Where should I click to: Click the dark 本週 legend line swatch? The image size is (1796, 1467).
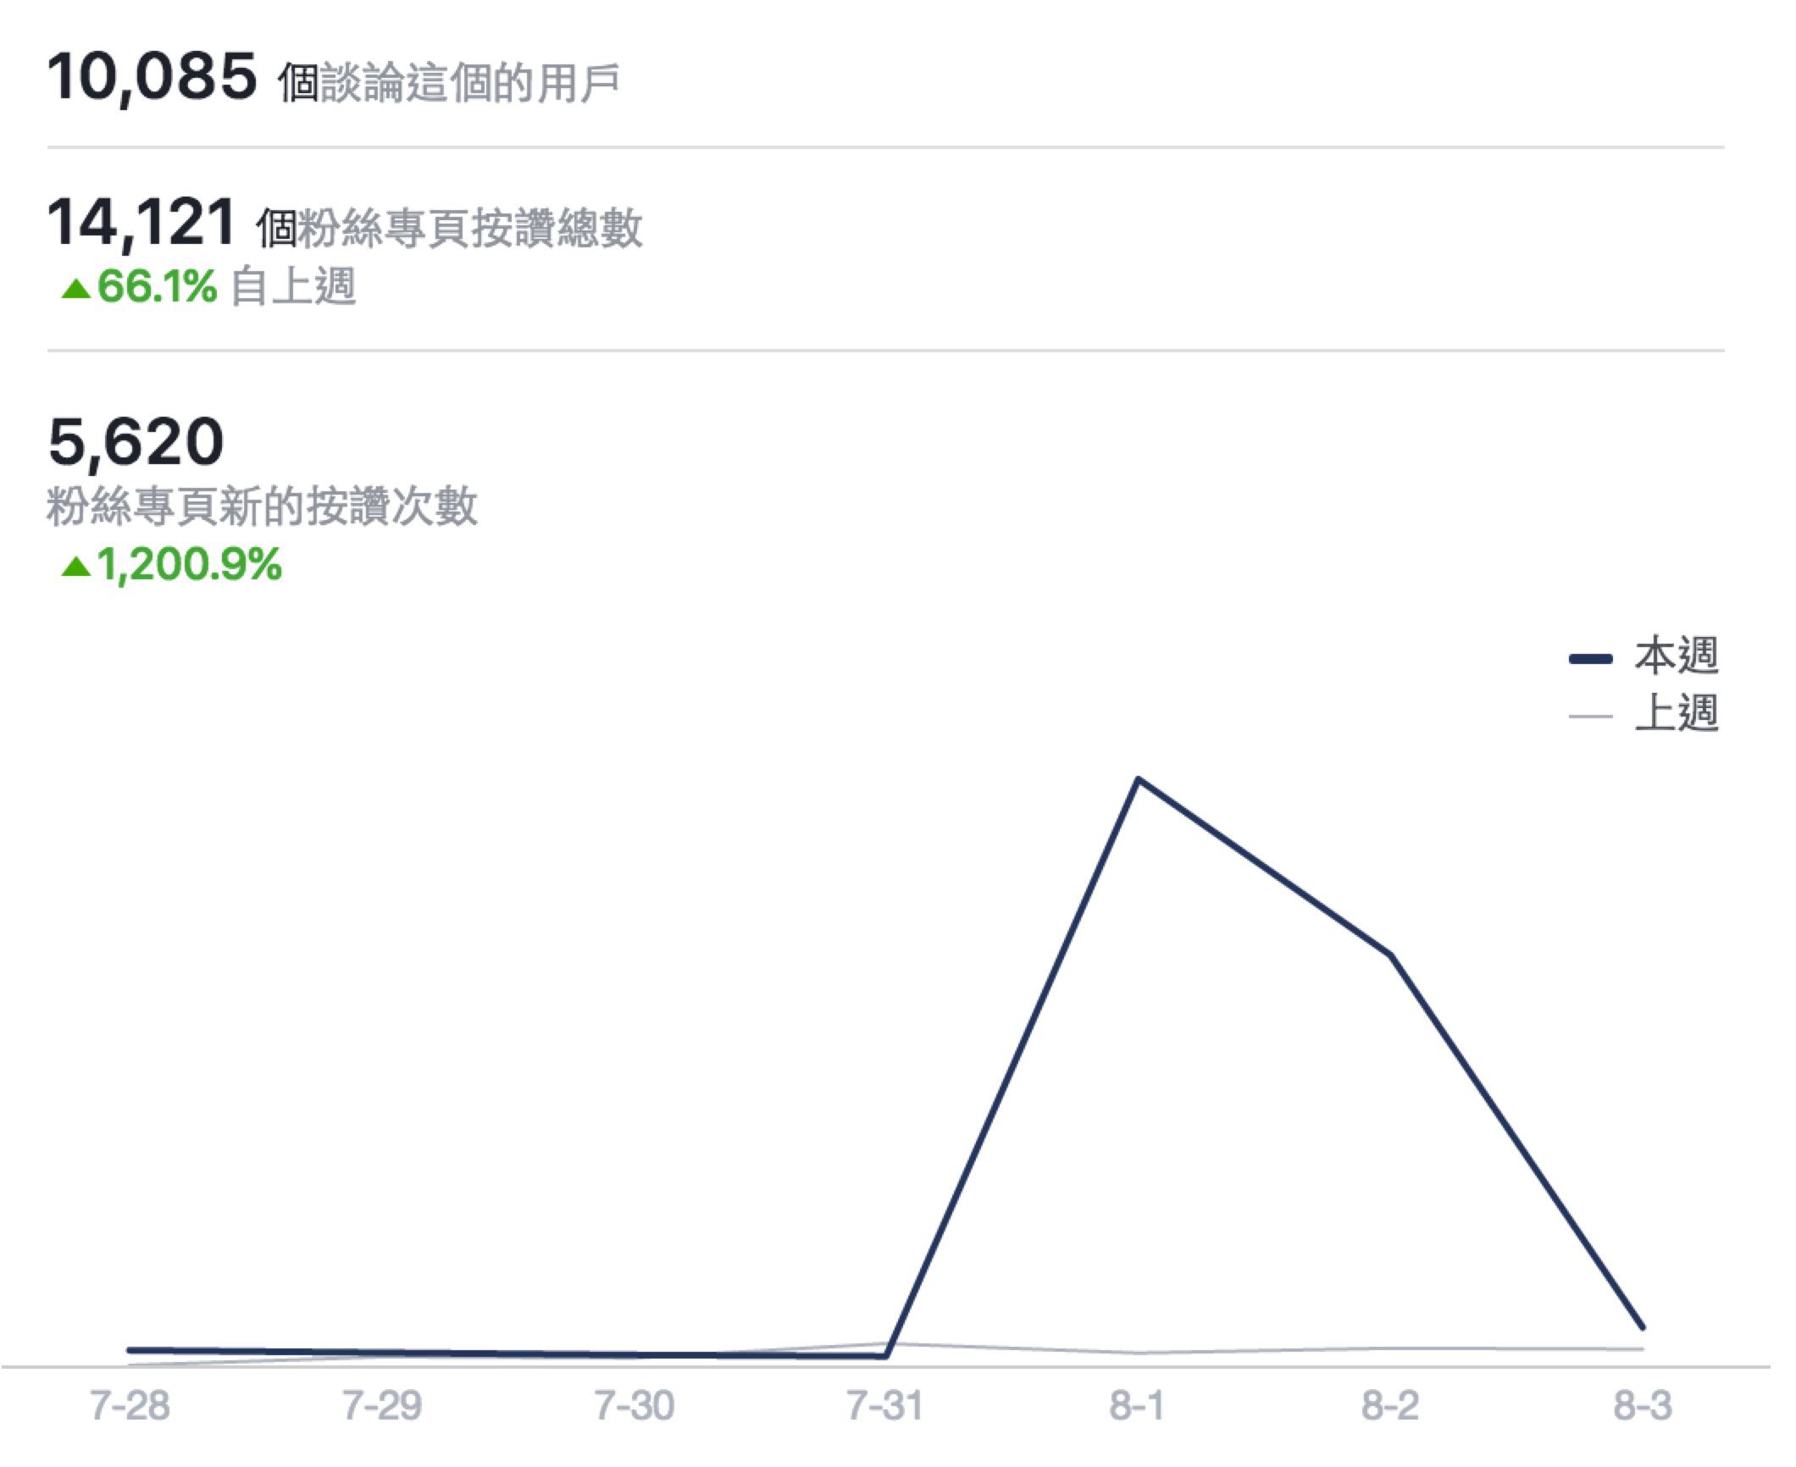1590,658
